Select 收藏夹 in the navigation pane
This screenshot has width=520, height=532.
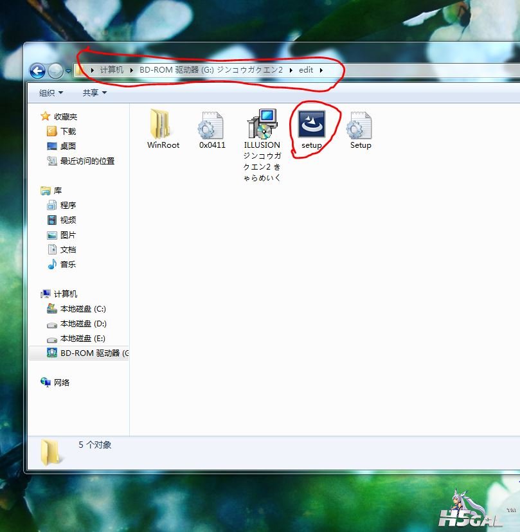(x=66, y=117)
